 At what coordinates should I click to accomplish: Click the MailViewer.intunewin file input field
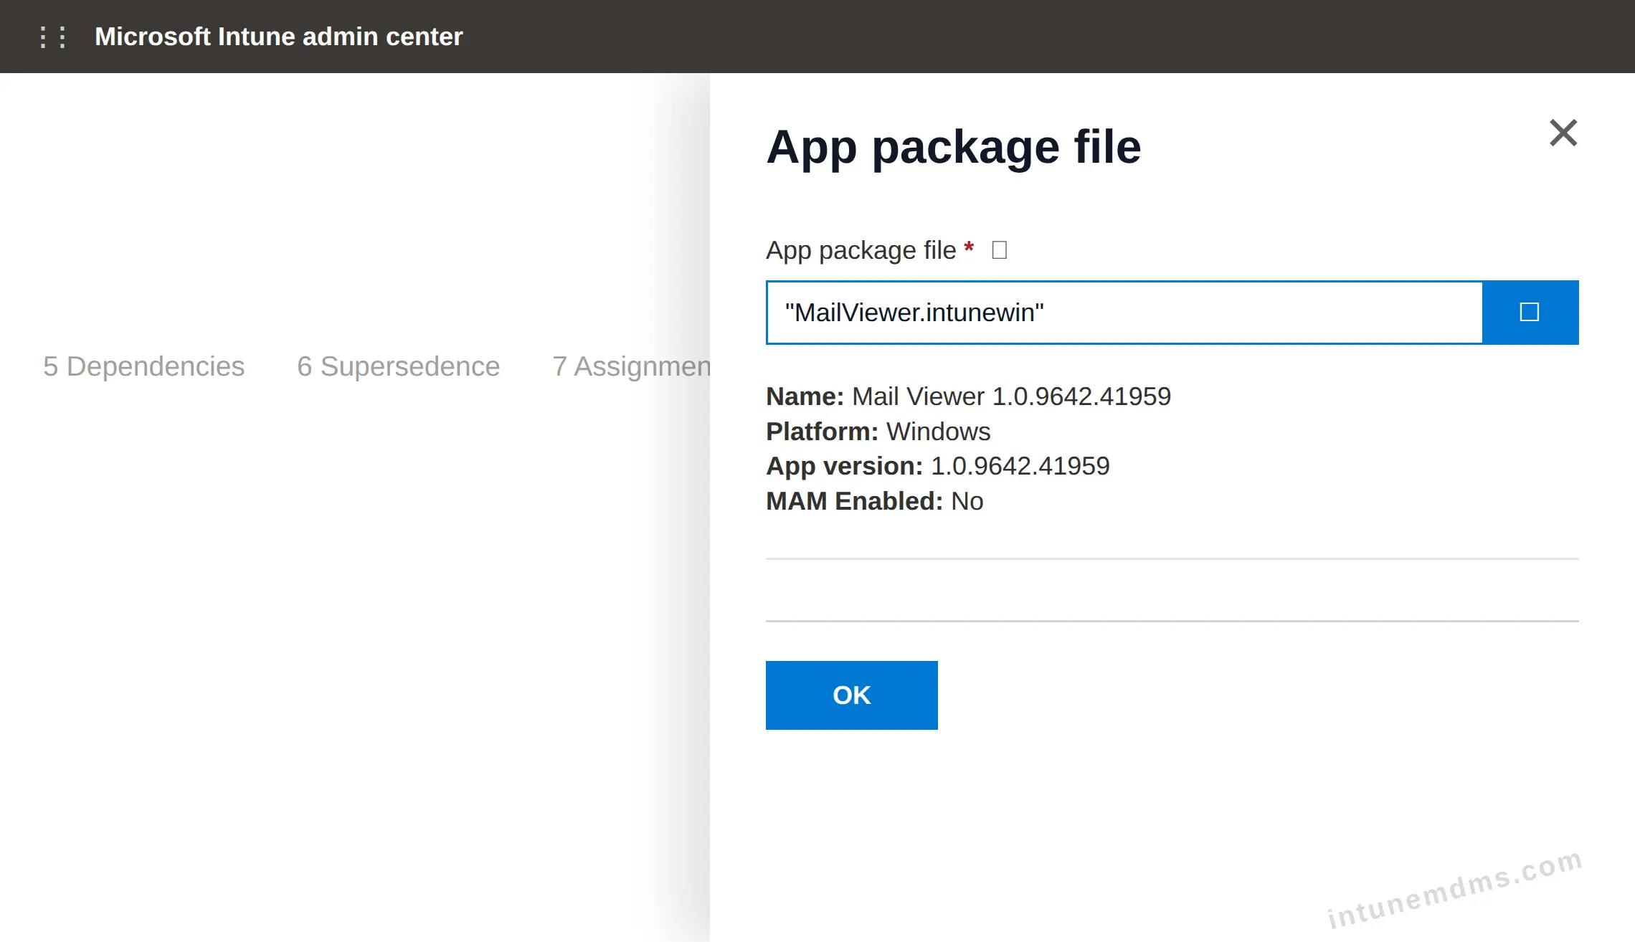coord(1124,313)
